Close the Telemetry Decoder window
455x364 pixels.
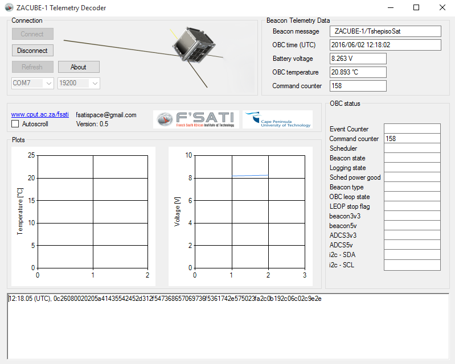point(442,7)
